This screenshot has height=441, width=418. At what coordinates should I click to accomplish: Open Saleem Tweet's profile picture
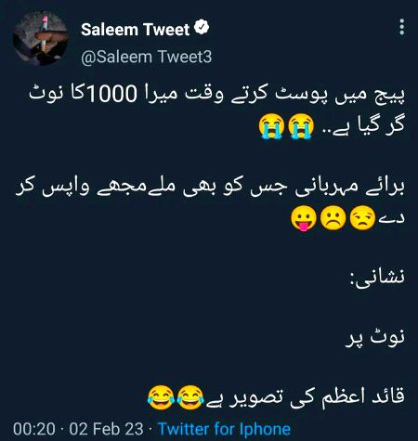(x=40, y=38)
